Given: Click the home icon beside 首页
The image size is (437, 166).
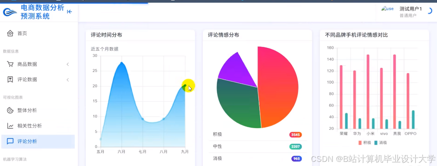Looking at the screenshot, I should pyautogui.click(x=10, y=33).
